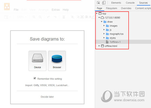Click the offline.html frame icon
This screenshot has width=151, height=108.
102,46
